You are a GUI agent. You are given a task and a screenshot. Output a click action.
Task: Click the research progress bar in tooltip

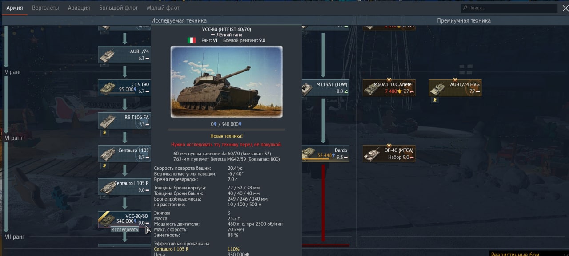click(x=226, y=130)
